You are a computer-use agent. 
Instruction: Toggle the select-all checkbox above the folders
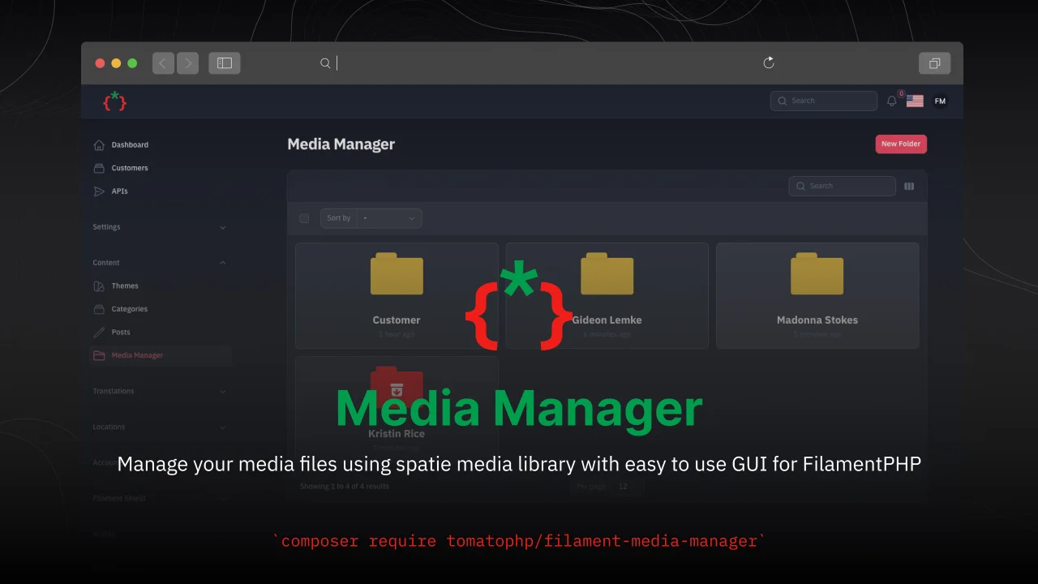tap(304, 217)
